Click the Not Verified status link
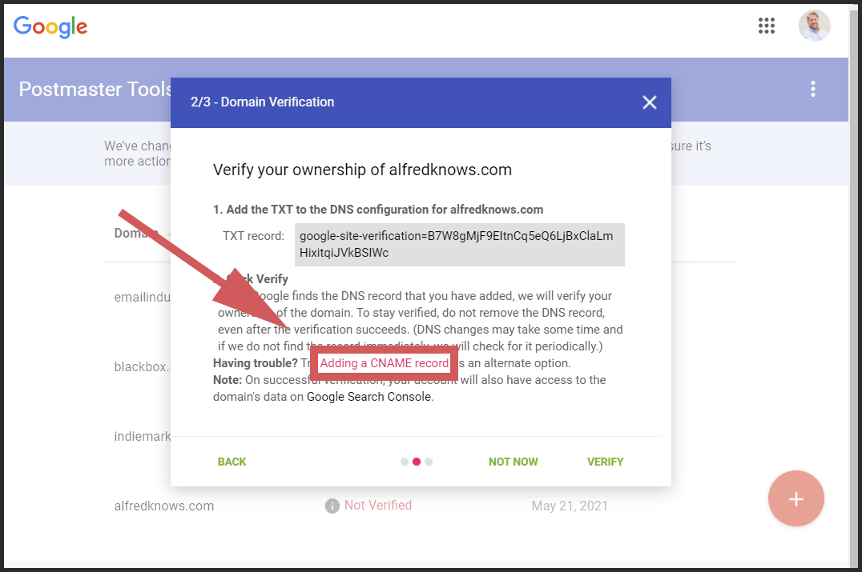The width and height of the screenshot is (862, 572). pos(378,505)
